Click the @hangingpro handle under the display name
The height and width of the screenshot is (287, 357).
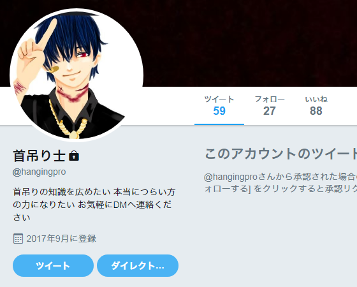pyautogui.click(x=39, y=172)
